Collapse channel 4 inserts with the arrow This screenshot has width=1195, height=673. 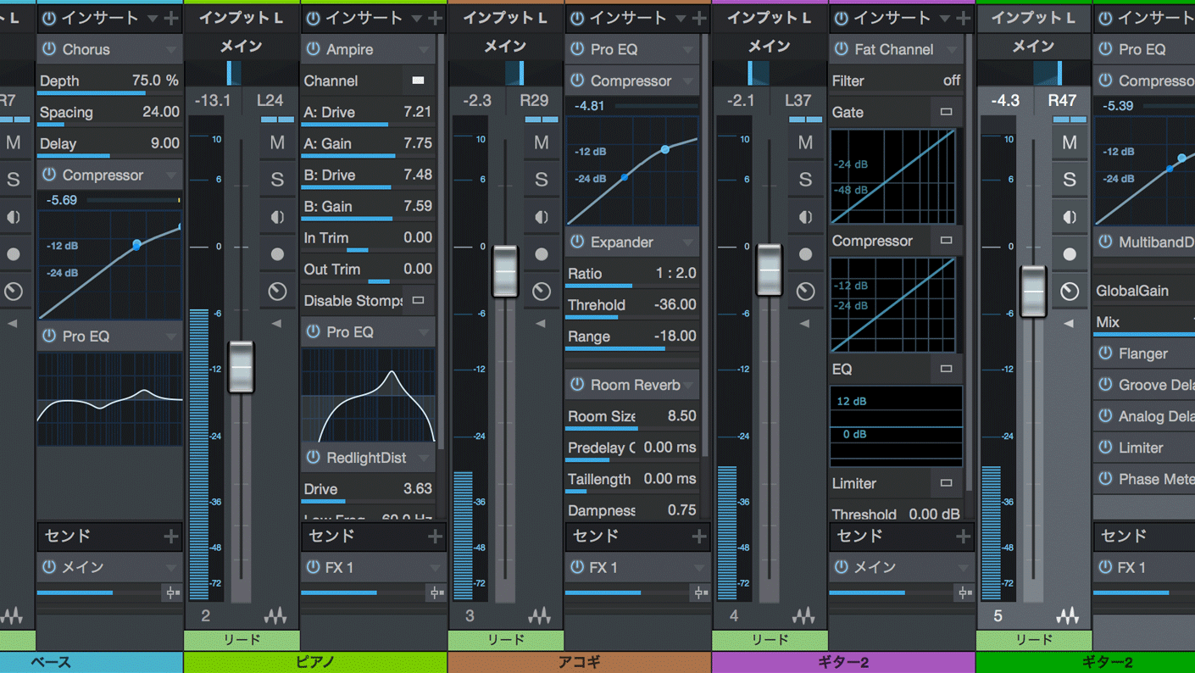(x=804, y=323)
